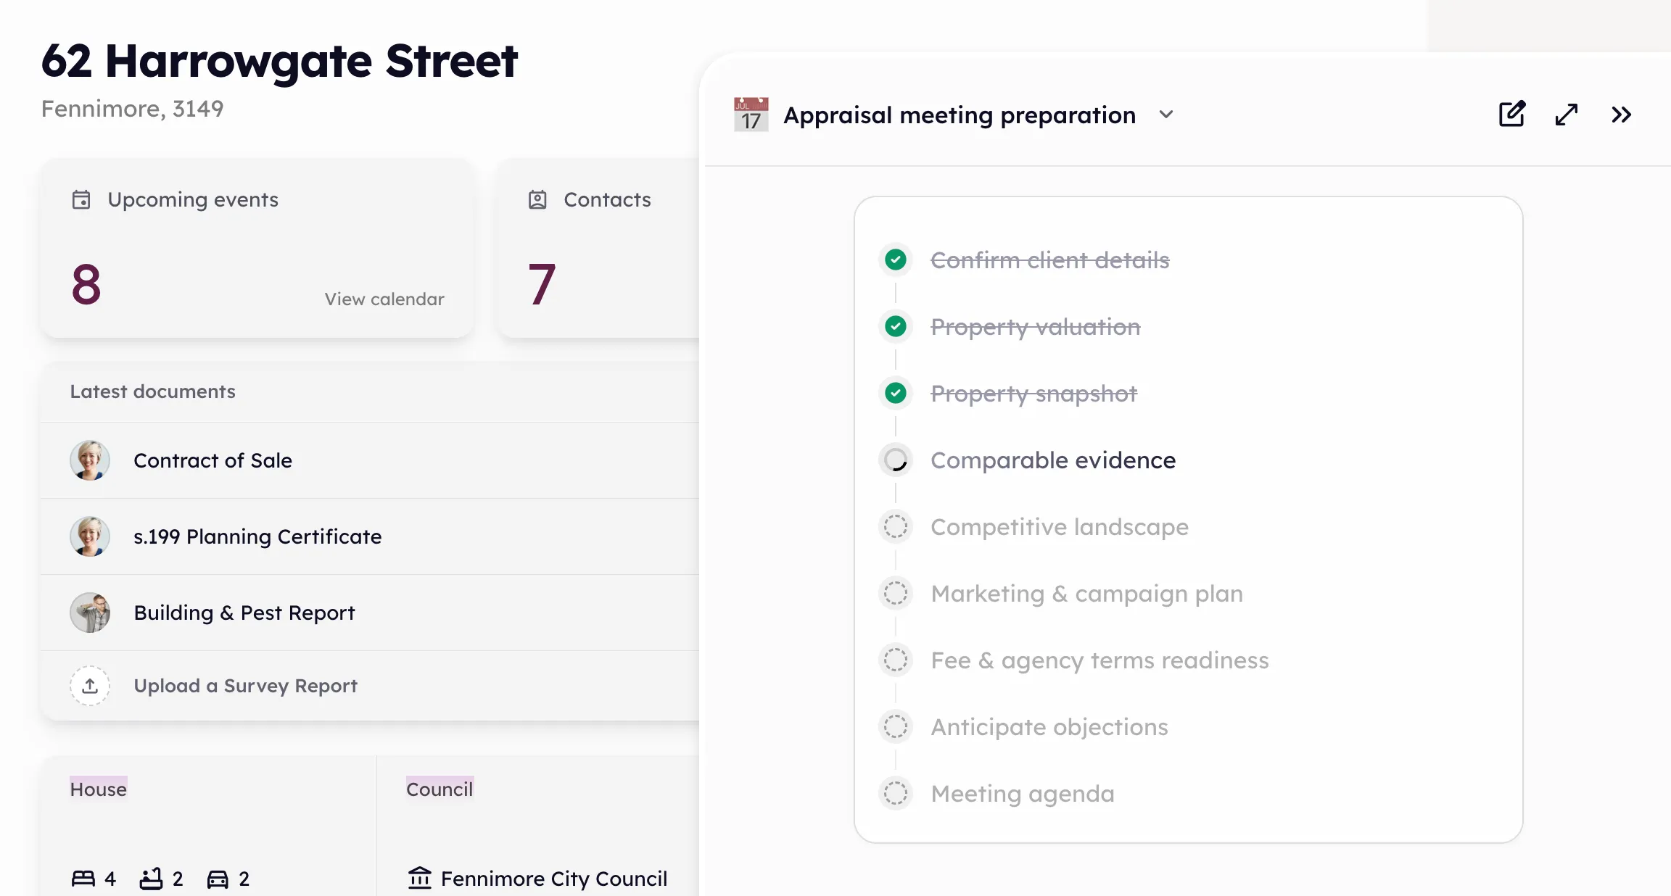This screenshot has width=1671, height=896.
Task: Click Upload a Survey Report
Action: point(246,686)
